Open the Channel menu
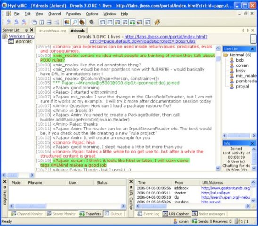258x226 pixels. [54, 14]
